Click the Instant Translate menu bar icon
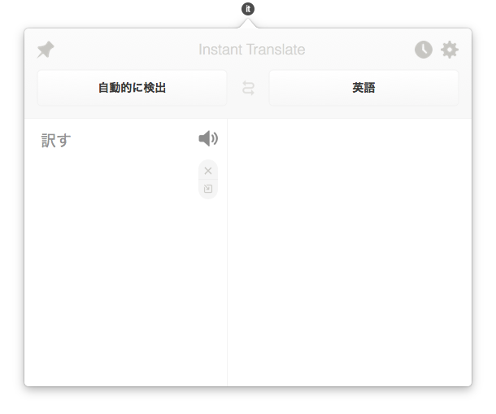This screenshot has height=414, width=496. pos(248,9)
